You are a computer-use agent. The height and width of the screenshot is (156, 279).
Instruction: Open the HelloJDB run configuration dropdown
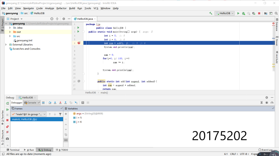coord(225,13)
